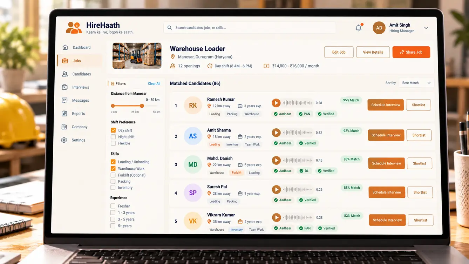469x264 pixels.
Task: Expand the Amit Singh account menu
Action: click(426, 28)
